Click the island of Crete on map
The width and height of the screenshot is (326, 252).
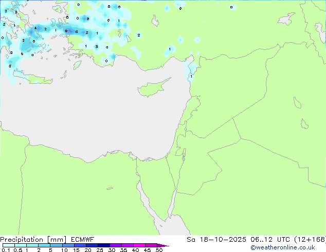coord(33,78)
